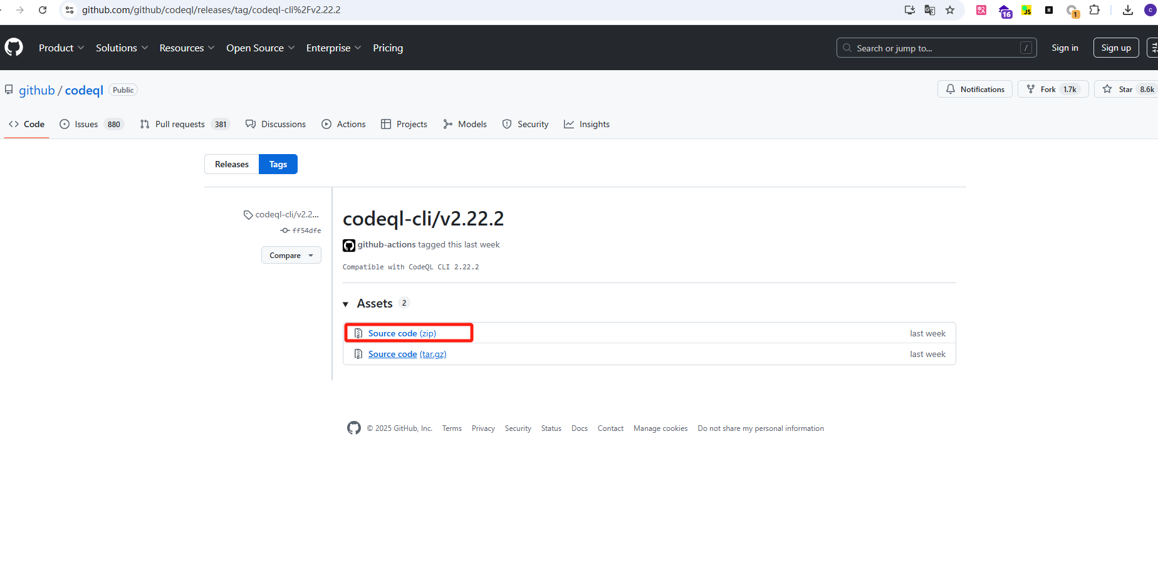Screen dimensions: 1158x575
Task: Expand the Product menu
Action: (x=61, y=48)
